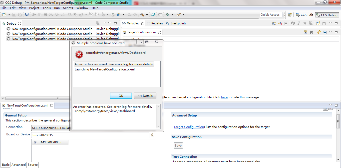
Task: Switch to the Breakpoints tab
Action: [176, 23]
